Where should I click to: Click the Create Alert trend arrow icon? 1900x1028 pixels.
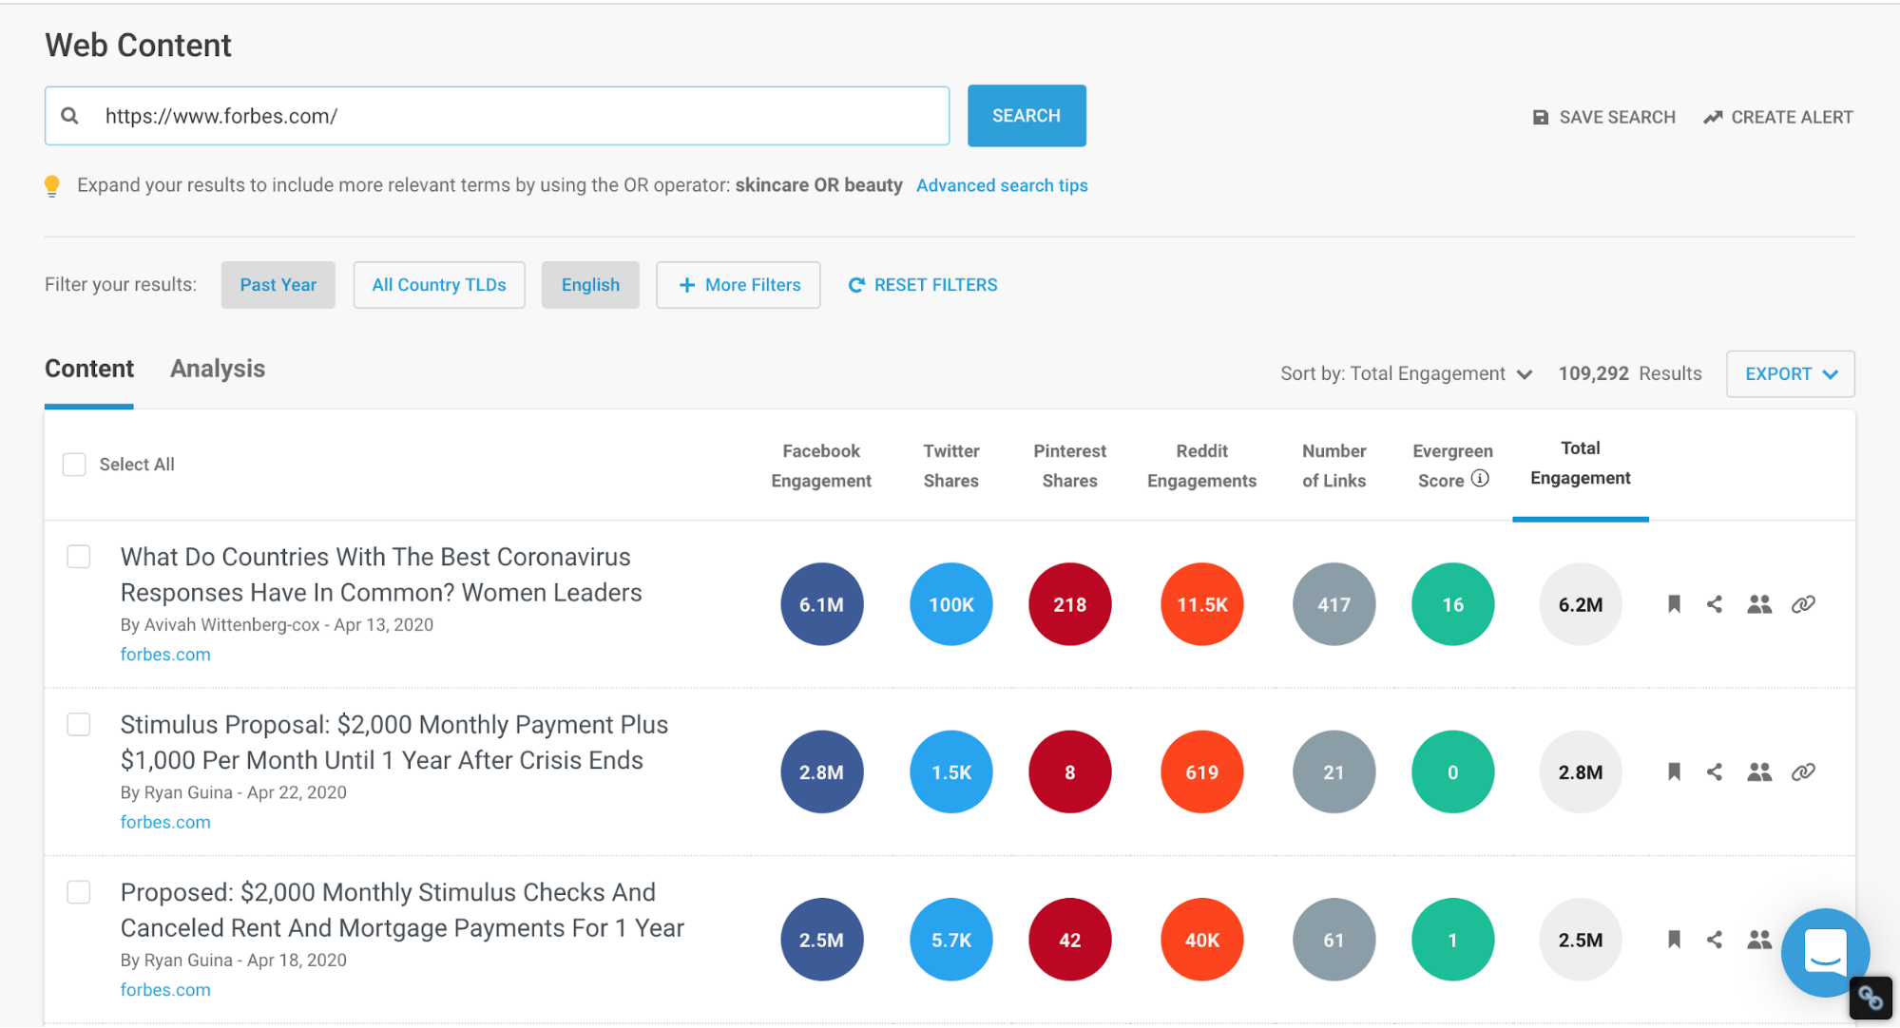(x=1713, y=117)
